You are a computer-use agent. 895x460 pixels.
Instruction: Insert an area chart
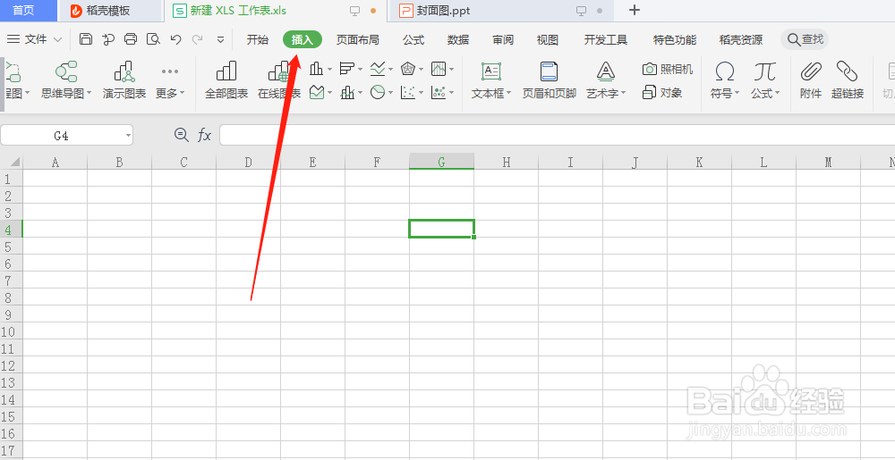(x=316, y=92)
